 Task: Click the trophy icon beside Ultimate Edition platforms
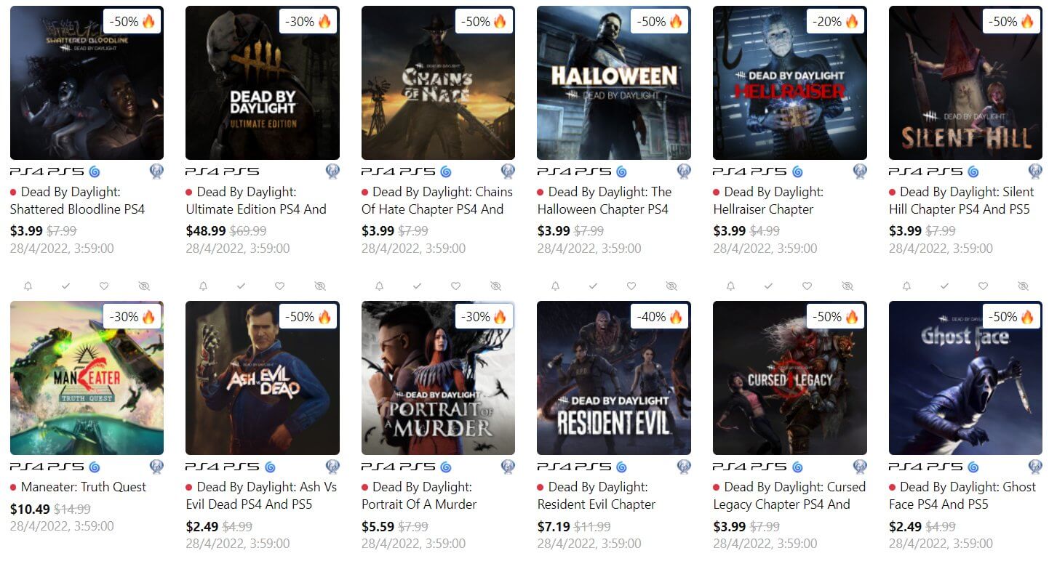[332, 172]
